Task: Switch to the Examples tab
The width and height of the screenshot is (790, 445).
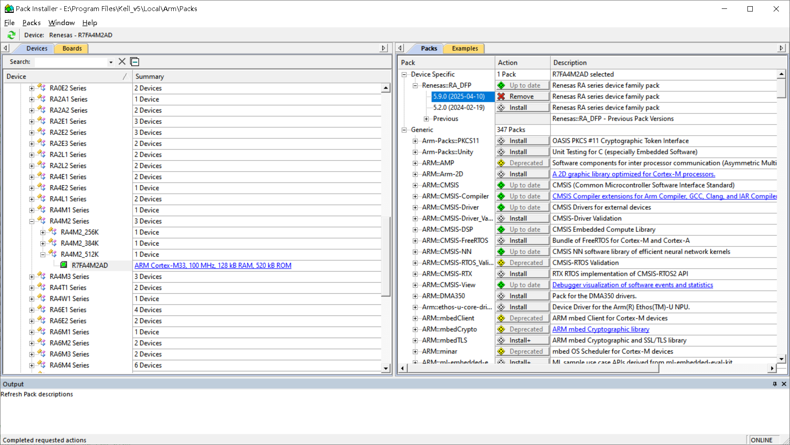Action: [x=465, y=48]
